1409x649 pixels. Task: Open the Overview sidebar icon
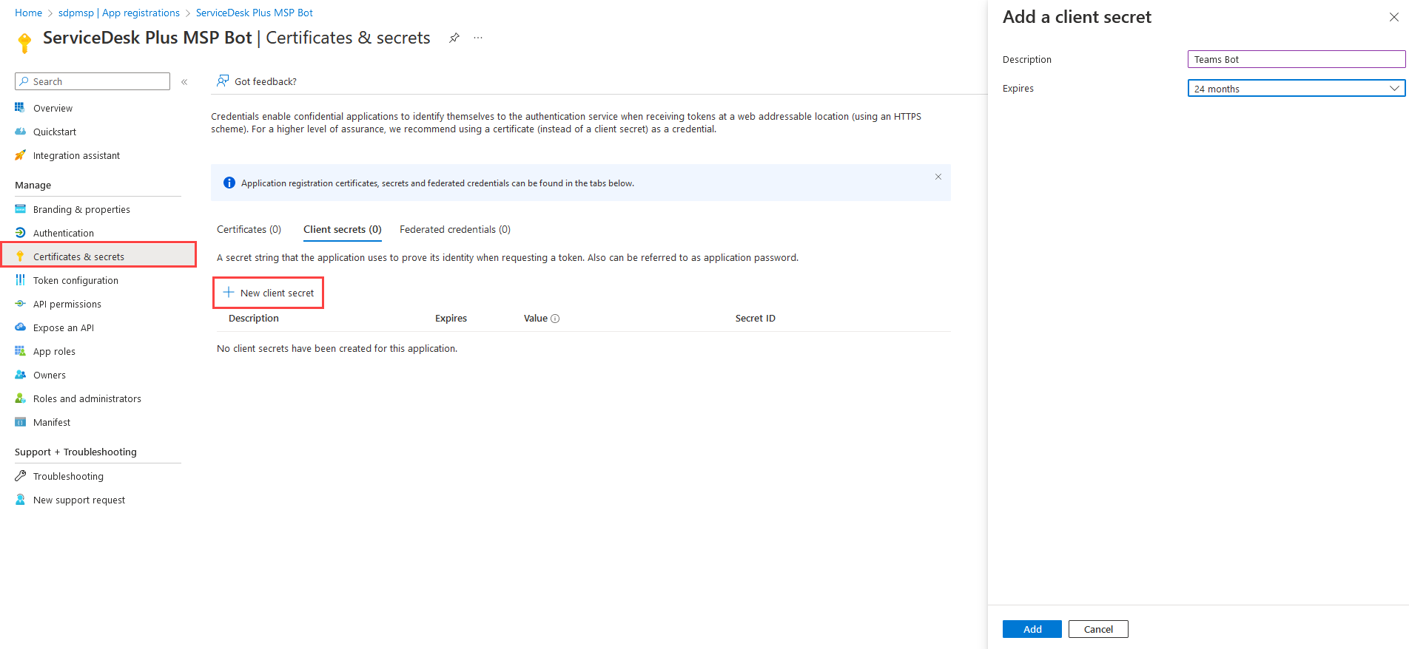point(20,108)
